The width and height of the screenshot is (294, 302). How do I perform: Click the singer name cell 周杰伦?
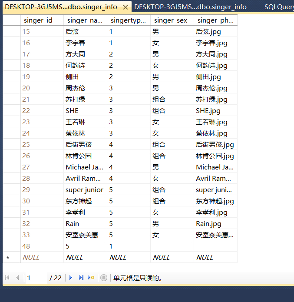click(x=85, y=88)
